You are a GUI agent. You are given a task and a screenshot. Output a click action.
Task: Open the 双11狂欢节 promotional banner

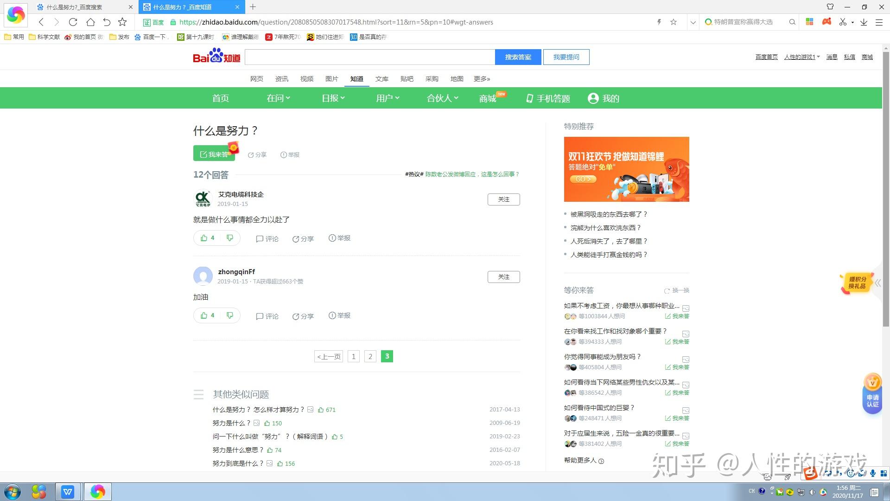626,169
